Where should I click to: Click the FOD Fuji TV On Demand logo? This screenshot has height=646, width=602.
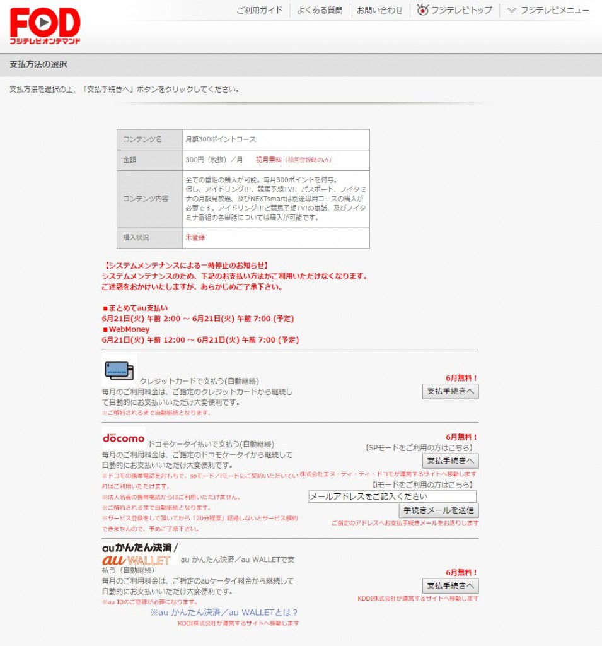(x=45, y=26)
